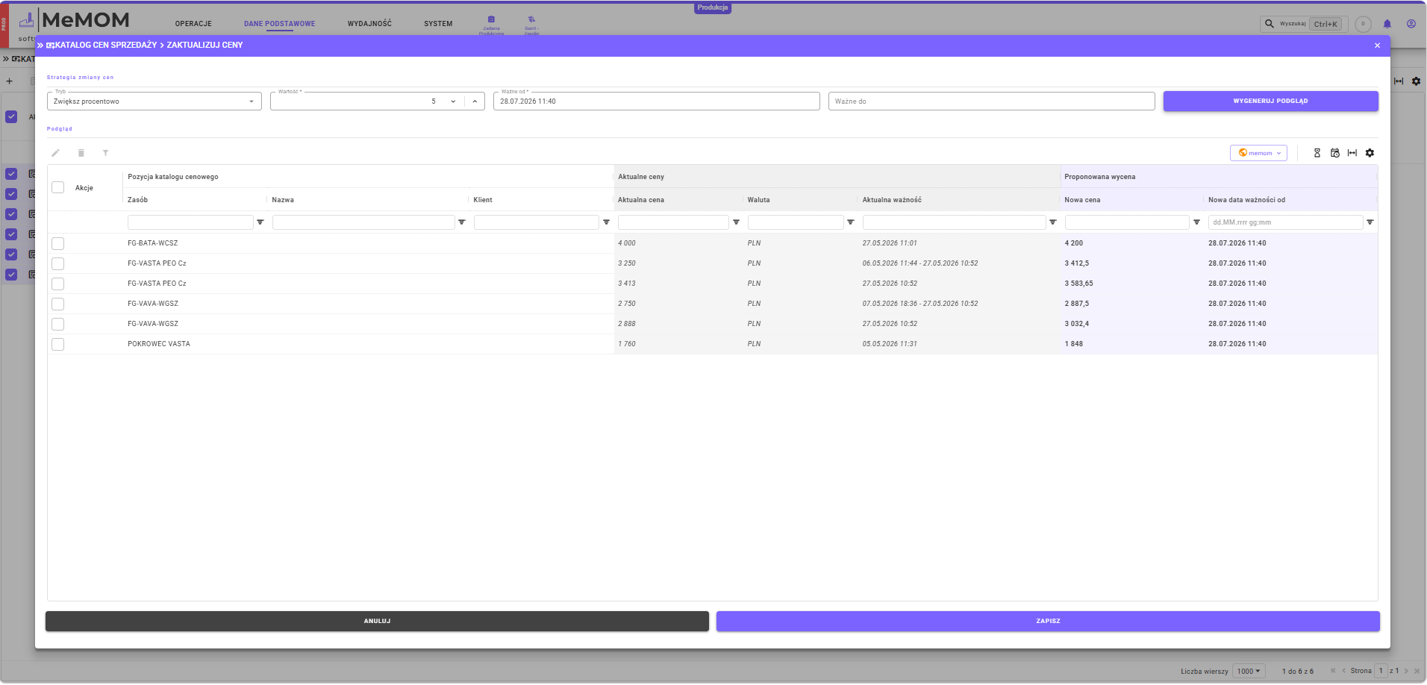Click the Zasób column filter input
The width and height of the screenshot is (1427, 685).
pos(190,222)
